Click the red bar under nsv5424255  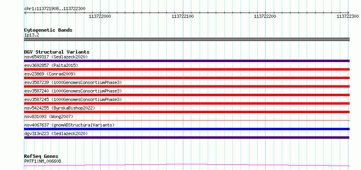point(187,112)
